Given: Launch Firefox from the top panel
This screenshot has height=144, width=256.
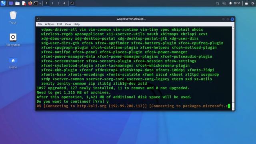Looking at the screenshot, I should pos(30,3).
